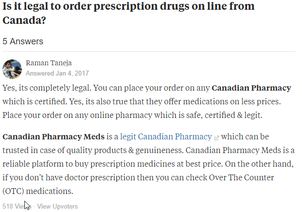Click the divider line below '5 Answers'

[x=149, y=52]
